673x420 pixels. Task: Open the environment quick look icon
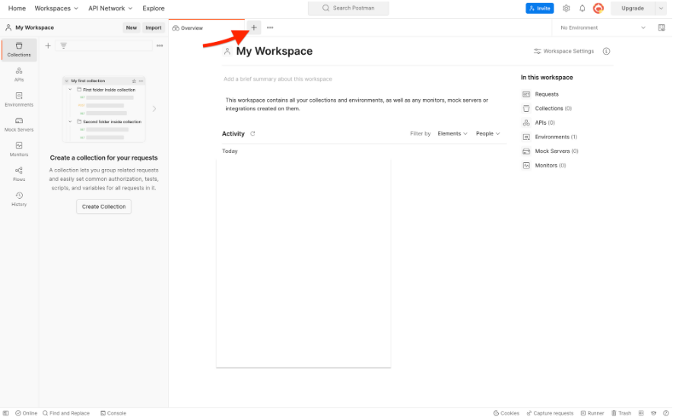[x=662, y=27]
